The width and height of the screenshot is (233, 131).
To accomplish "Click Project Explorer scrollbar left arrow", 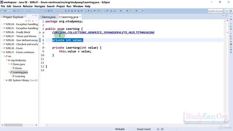I will (2, 125).
